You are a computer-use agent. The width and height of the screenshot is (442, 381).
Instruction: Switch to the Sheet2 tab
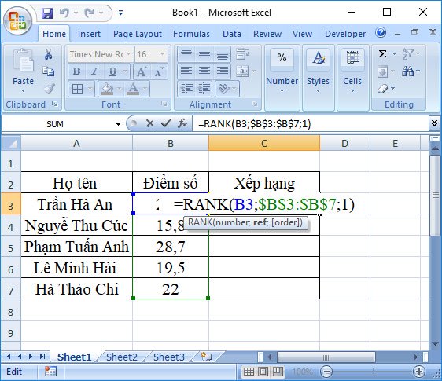(122, 357)
